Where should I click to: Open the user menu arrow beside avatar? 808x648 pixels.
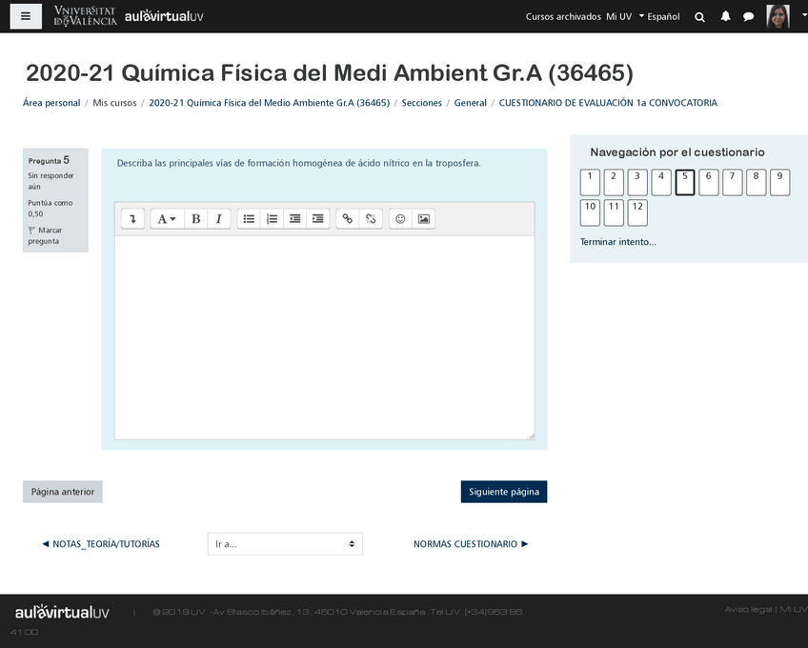804,15
